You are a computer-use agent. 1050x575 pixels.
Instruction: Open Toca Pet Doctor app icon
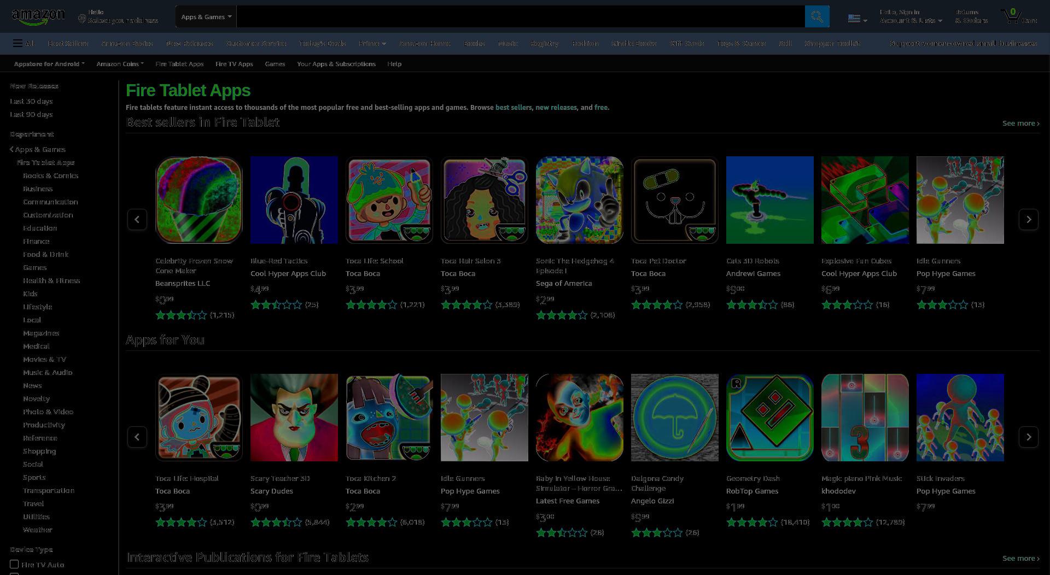click(675, 200)
